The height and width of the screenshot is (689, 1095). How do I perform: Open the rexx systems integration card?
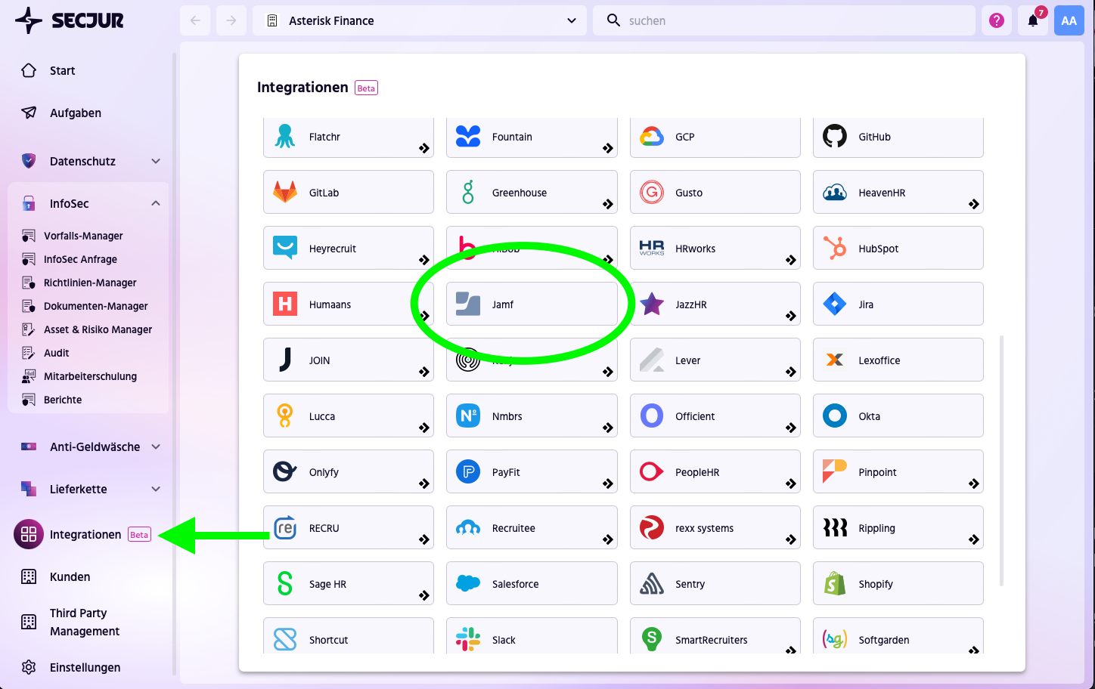pyautogui.click(x=715, y=527)
